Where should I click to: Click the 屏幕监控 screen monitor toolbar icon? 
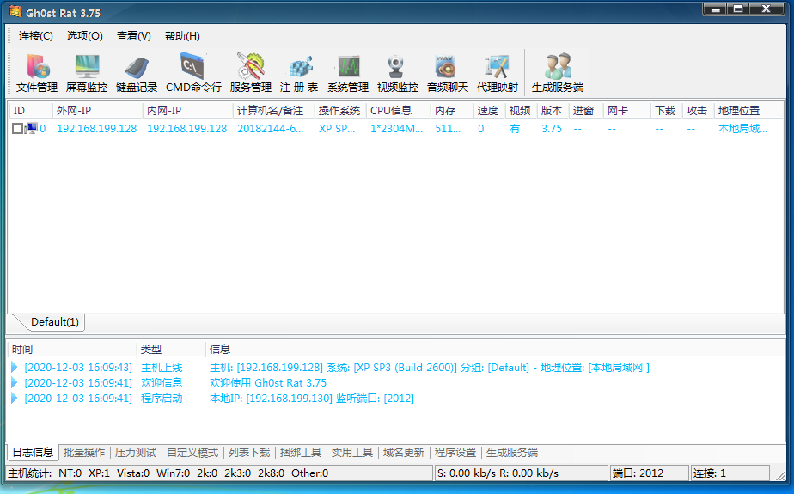[x=87, y=73]
